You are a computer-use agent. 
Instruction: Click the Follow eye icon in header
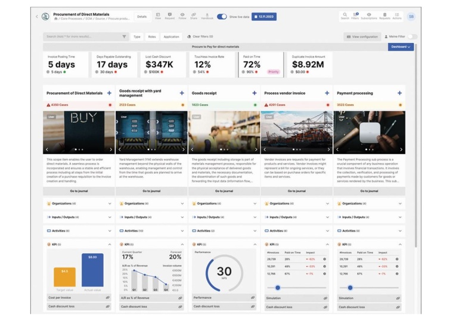pyautogui.click(x=182, y=15)
